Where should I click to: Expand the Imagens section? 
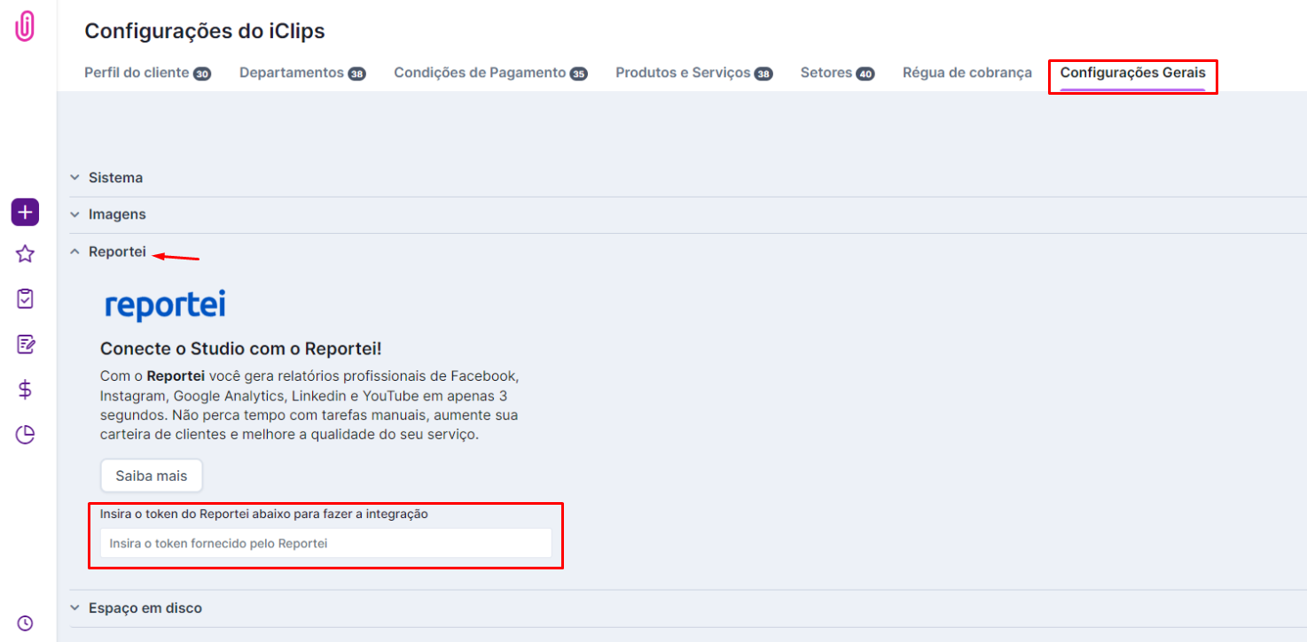tap(117, 214)
